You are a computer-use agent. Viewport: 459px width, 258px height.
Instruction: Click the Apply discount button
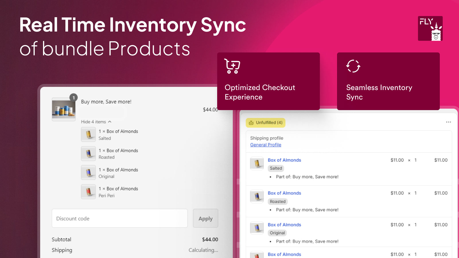pos(206,218)
